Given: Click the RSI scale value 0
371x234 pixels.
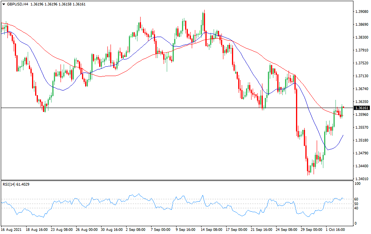Looking at the screenshot, I should pyautogui.click(x=355, y=223).
